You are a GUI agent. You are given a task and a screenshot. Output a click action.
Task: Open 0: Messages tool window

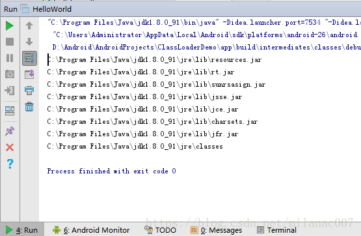(x=216, y=230)
